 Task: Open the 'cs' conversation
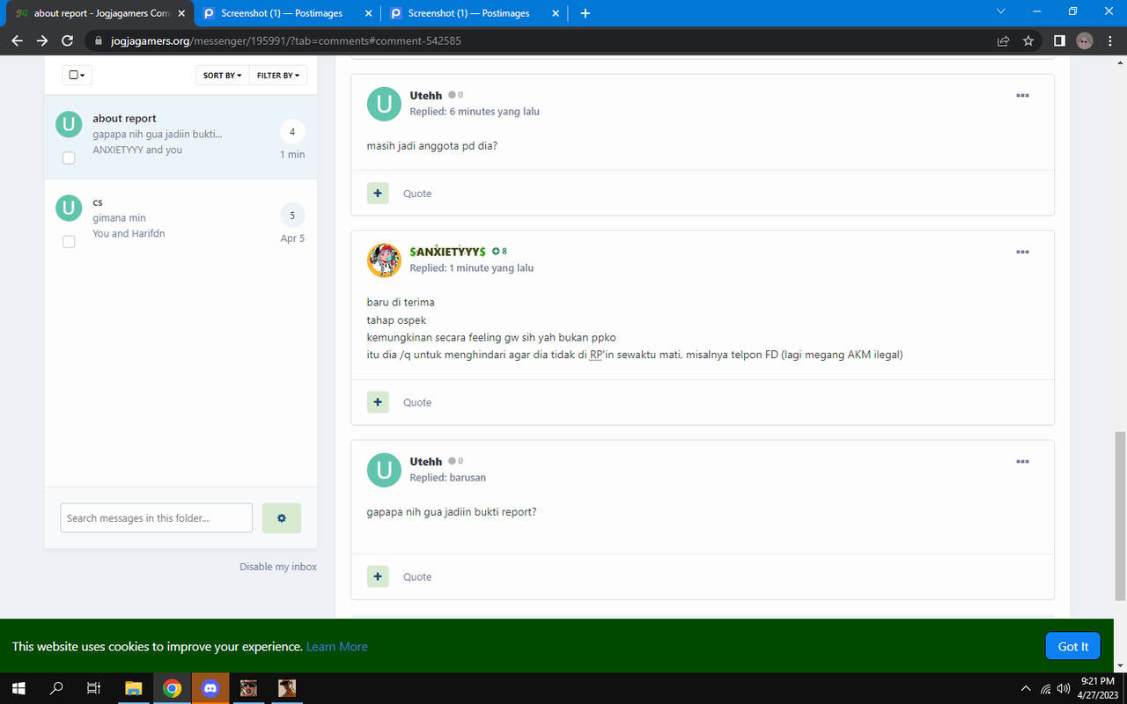(x=180, y=221)
